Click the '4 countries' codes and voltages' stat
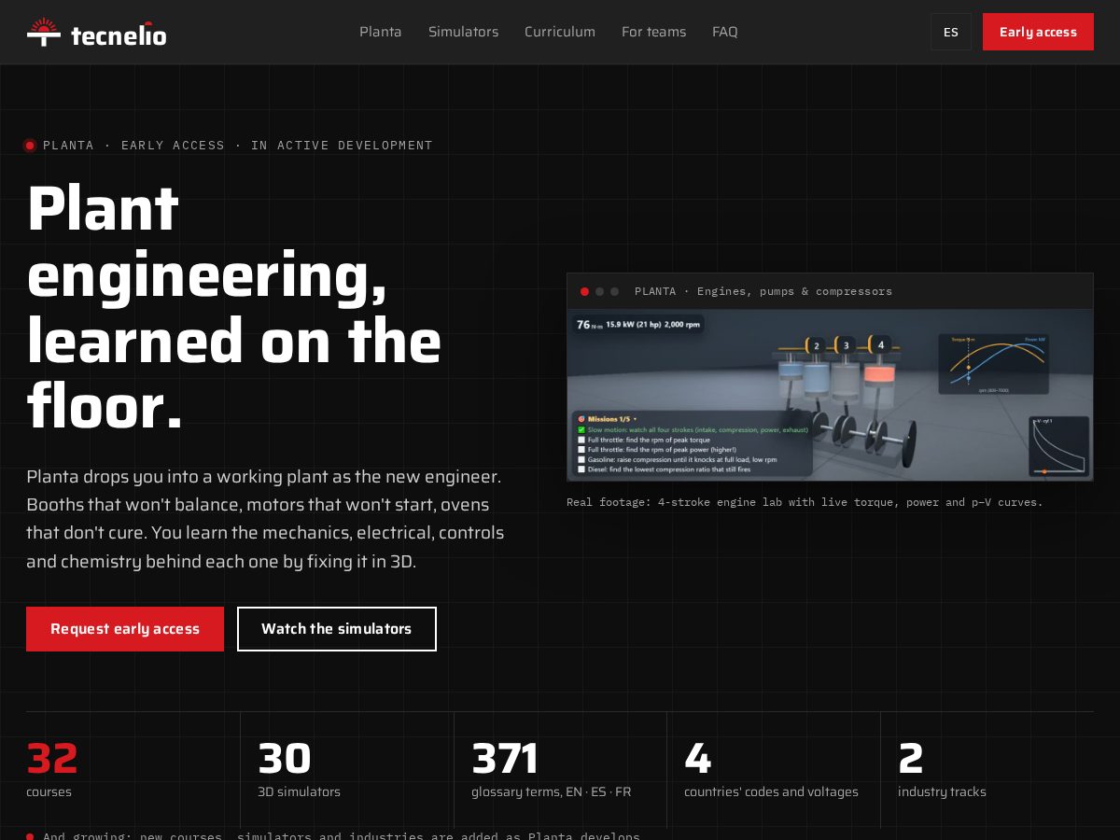Image resolution: width=1120 pixels, height=840 pixels. [x=771, y=770]
